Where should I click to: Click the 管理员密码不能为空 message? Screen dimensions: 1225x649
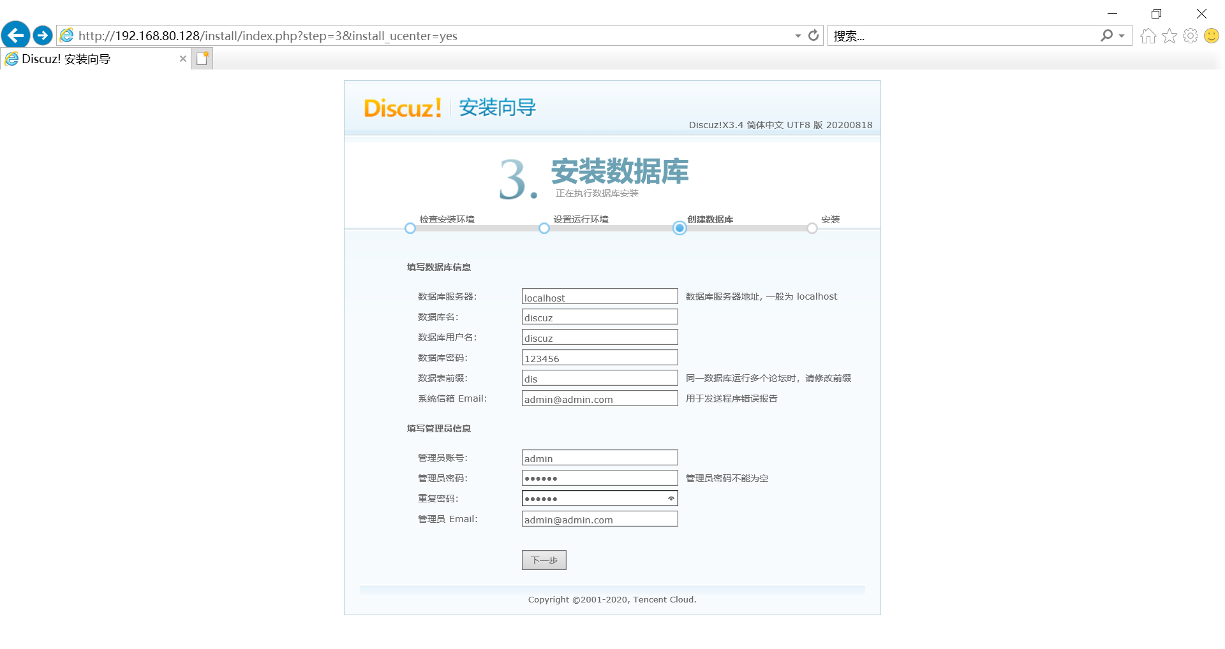(727, 478)
